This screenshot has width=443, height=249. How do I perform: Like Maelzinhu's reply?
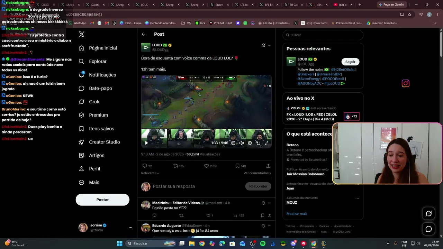(210, 215)
